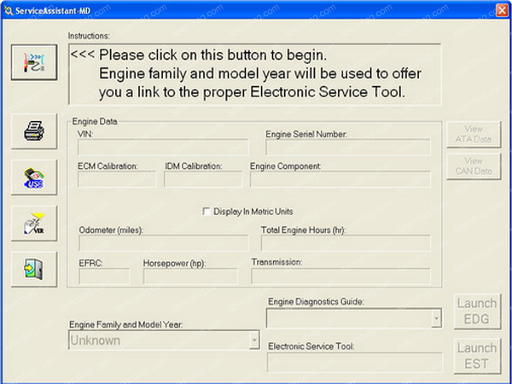Open the USB interface icon button
The height and width of the screenshot is (384, 512).
pyautogui.click(x=34, y=177)
